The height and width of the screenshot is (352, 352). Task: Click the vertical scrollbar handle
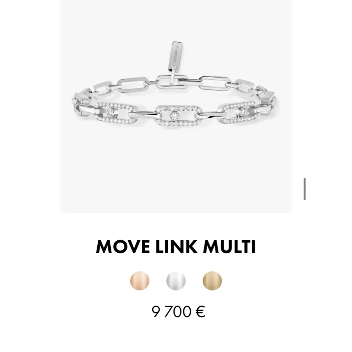click(305, 189)
